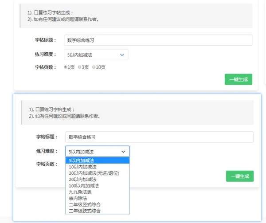The width and height of the screenshot is (266, 223).
Task: Click the chevron arrow on the upper difficulty dropdown
Action: [122, 55]
